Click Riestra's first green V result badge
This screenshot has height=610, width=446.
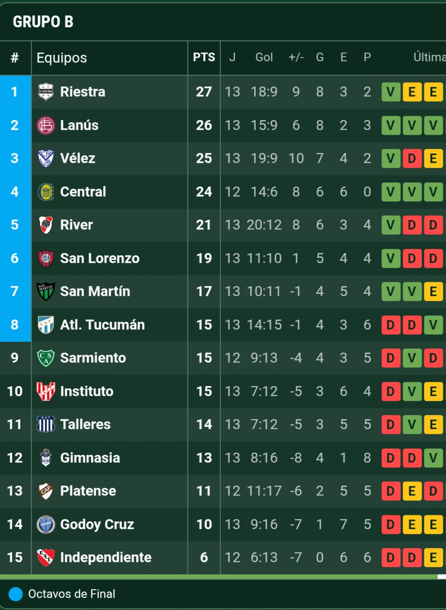391,92
